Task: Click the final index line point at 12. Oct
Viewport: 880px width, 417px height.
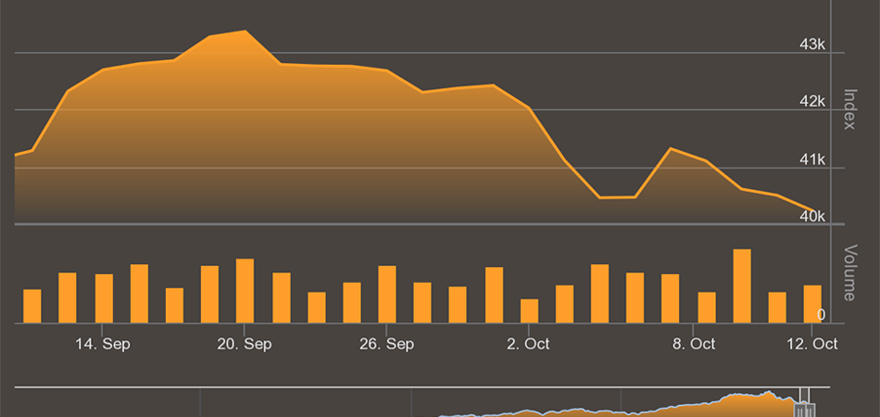Action: click(812, 210)
